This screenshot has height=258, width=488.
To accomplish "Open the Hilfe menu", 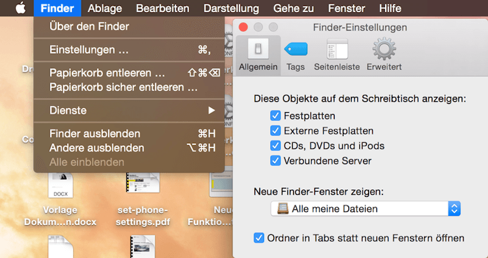I will [390, 8].
